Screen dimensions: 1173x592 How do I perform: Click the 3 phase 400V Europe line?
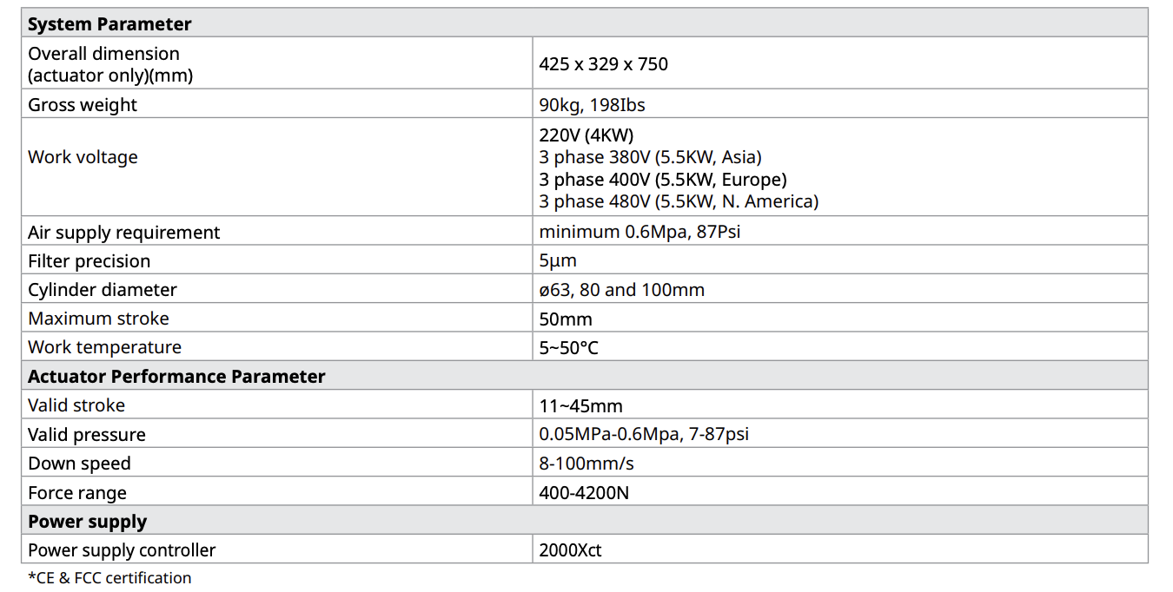tap(662, 180)
